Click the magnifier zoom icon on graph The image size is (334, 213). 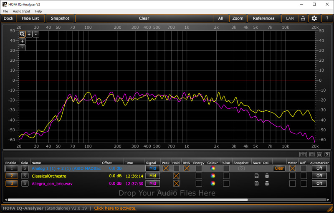pos(22,34)
